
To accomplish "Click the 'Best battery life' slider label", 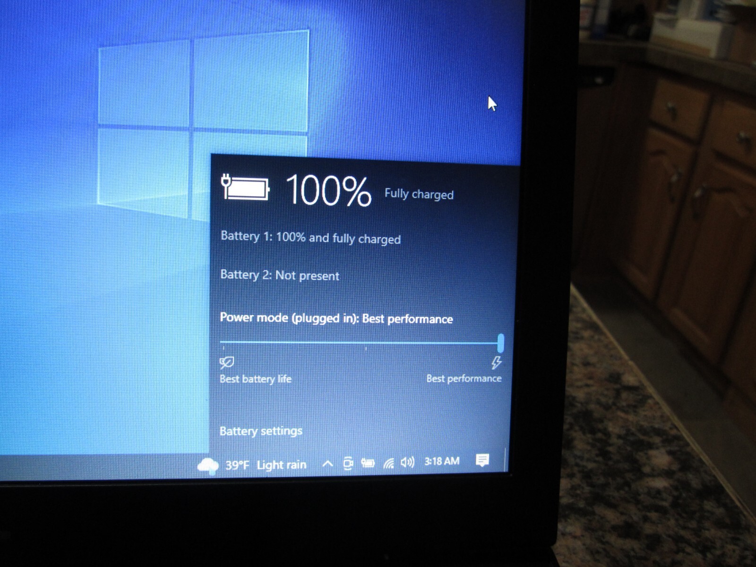I will point(256,379).
